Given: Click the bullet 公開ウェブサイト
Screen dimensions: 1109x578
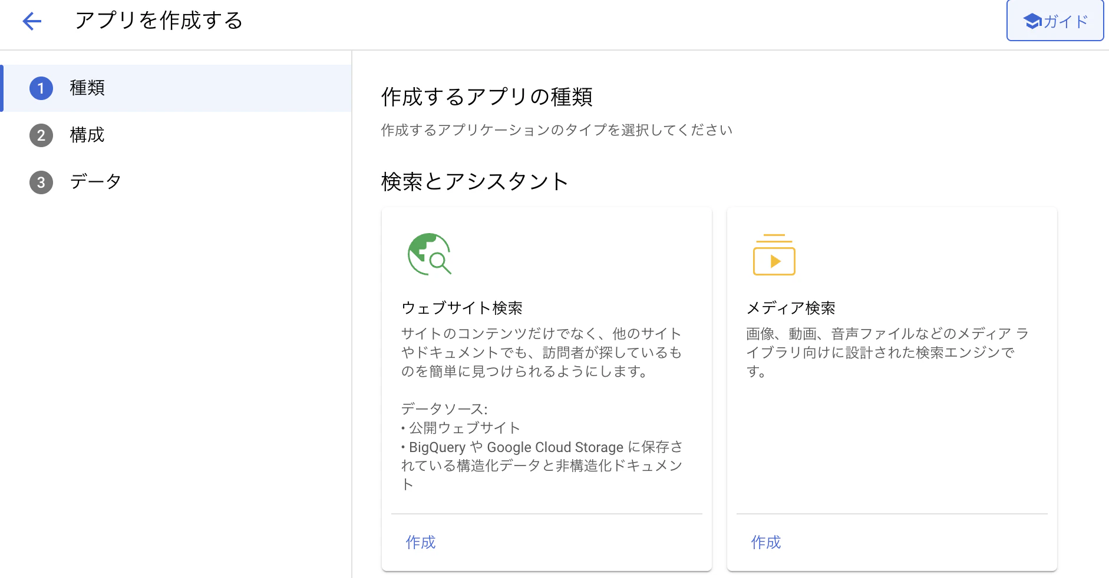Looking at the screenshot, I should (461, 428).
